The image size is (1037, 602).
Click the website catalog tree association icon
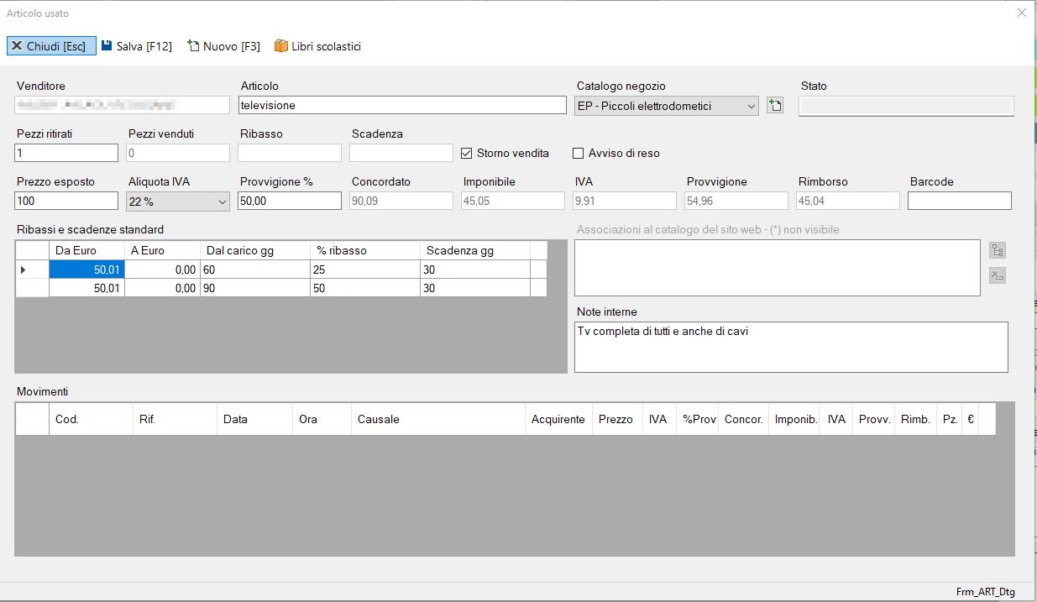998,250
